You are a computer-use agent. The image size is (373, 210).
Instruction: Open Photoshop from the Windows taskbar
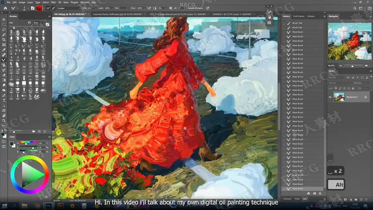coord(49,206)
